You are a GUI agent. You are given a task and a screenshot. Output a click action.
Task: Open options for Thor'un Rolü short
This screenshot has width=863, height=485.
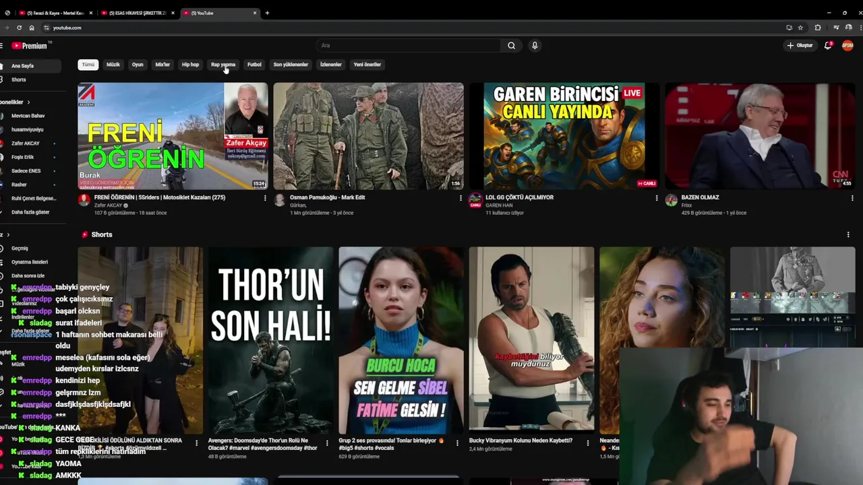coord(327,443)
